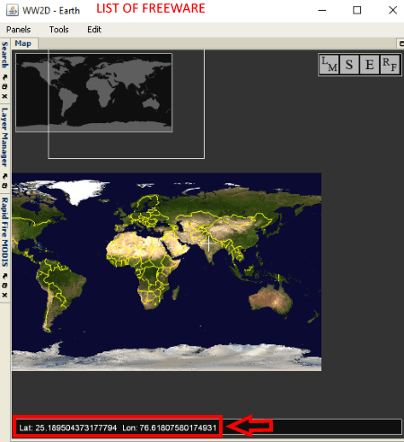Undock the Search side panel
Screen dimensions: 404x442
[4, 77]
